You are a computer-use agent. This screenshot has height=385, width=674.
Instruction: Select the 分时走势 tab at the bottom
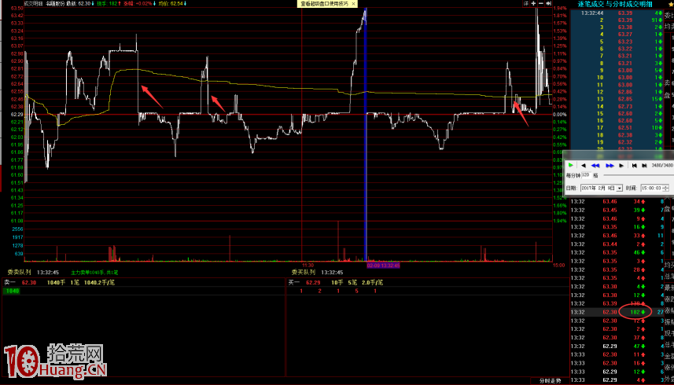pyautogui.click(x=551, y=381)
